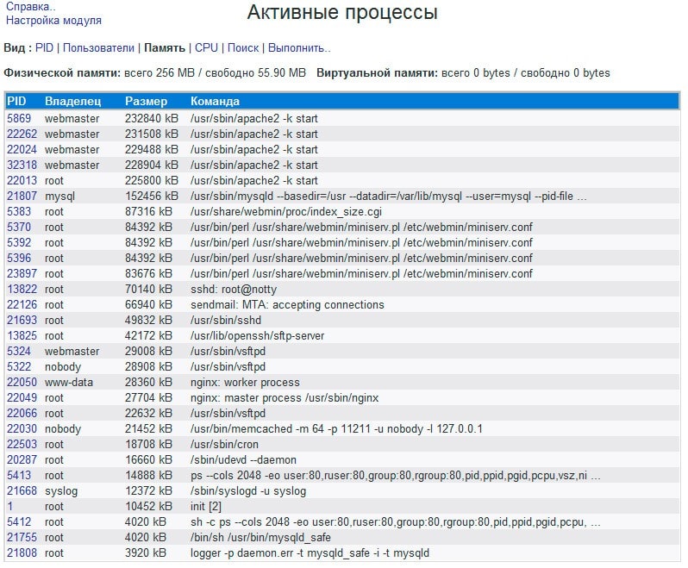The image size is (688, 568).
Task: Select owner mysql cell
Action: [59, 196]
